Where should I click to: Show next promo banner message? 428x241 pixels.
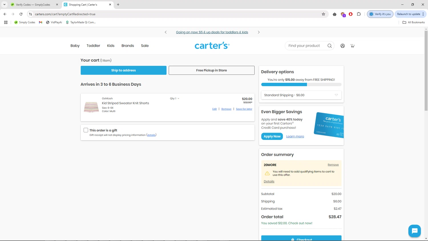pos(259,32)
